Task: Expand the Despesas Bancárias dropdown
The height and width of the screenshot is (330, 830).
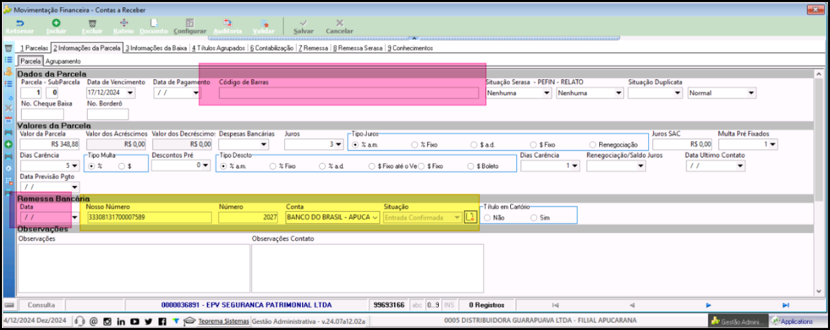Action: coord(264,144)
